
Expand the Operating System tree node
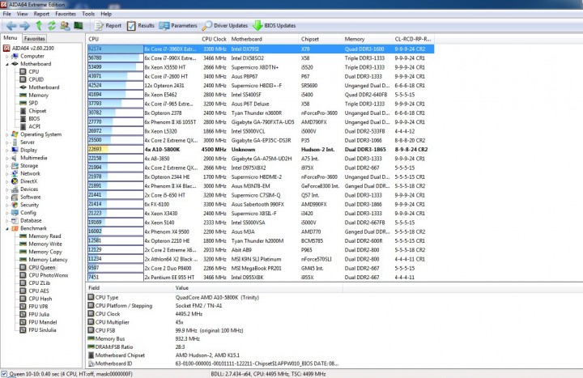tap(6, 134)
